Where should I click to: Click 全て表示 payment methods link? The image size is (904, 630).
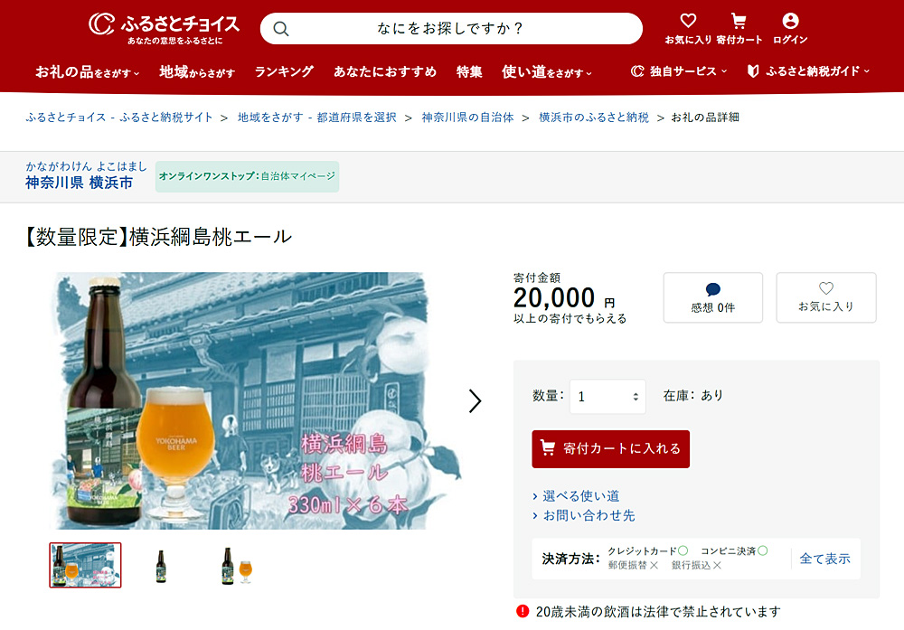[x=824, y=559]
